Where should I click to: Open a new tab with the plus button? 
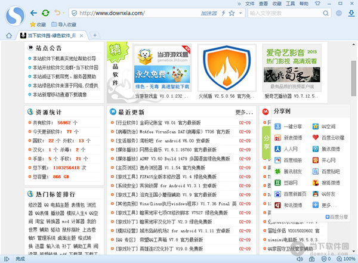(x=95, y=35)
